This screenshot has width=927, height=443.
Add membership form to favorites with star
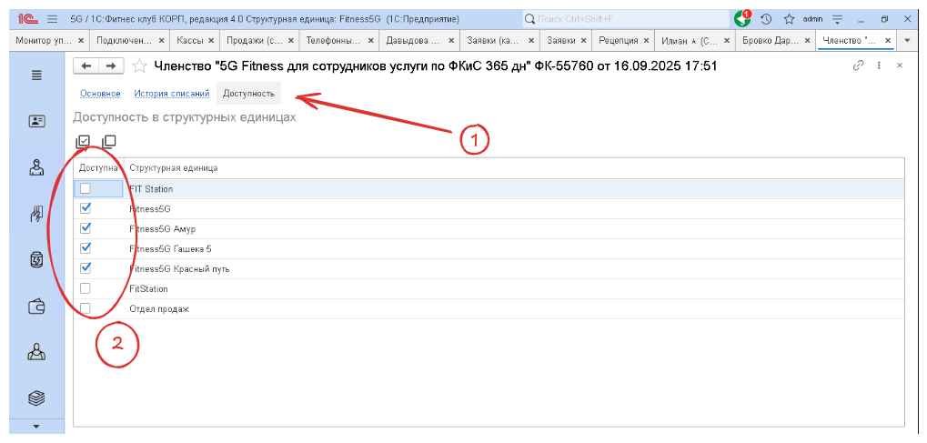139,65
